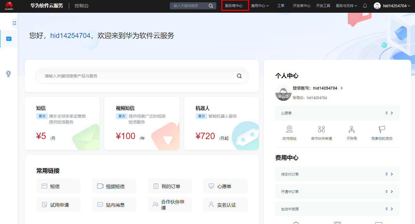Click 控制台 in the header
Screen dimensions: 415x224
click(82, 6)
